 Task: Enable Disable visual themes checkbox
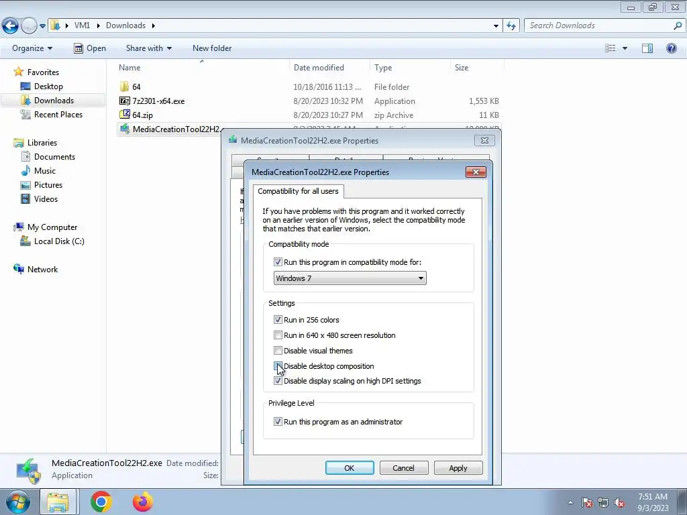click(278, 350)
